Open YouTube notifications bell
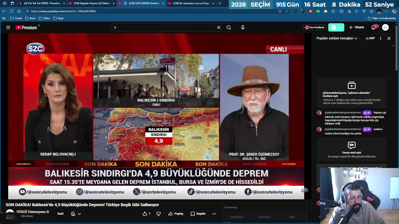This screenshot has height=224, width=399. 373,27
